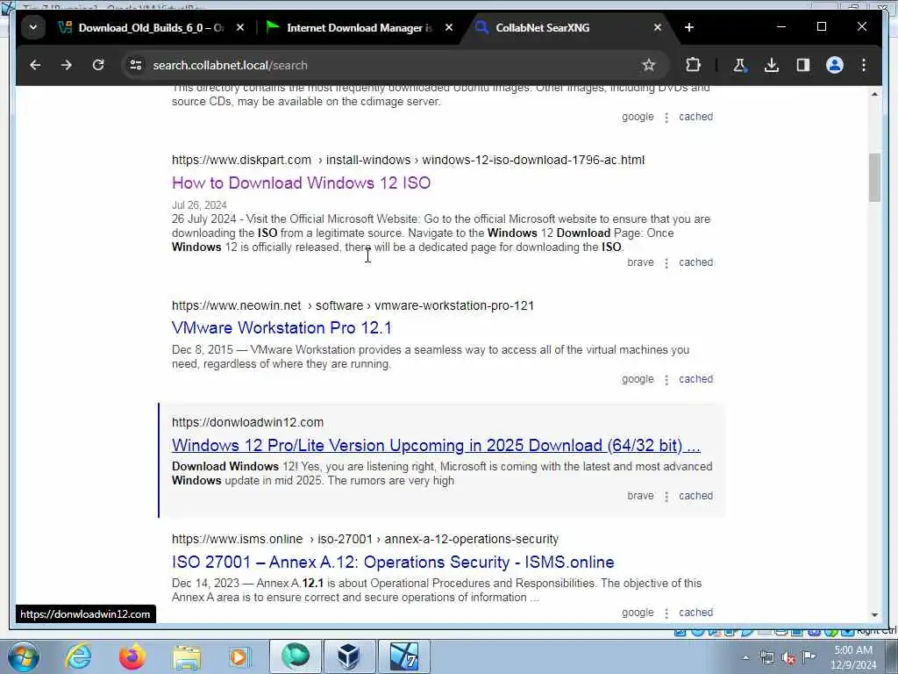Click the Jul 26, 2024 date text

[x=199, y=205]
